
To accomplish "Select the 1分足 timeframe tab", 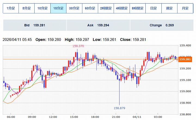I will (11, 8).
